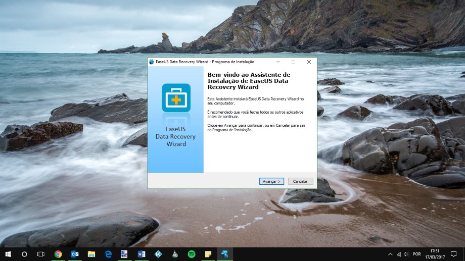
Task: Launch Google Chrome from the taskbar
Action: pos(58,254)
